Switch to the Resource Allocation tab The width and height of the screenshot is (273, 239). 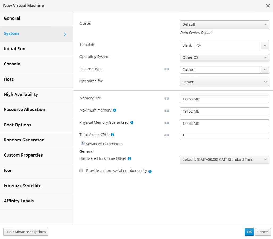[x=24, y=109]
